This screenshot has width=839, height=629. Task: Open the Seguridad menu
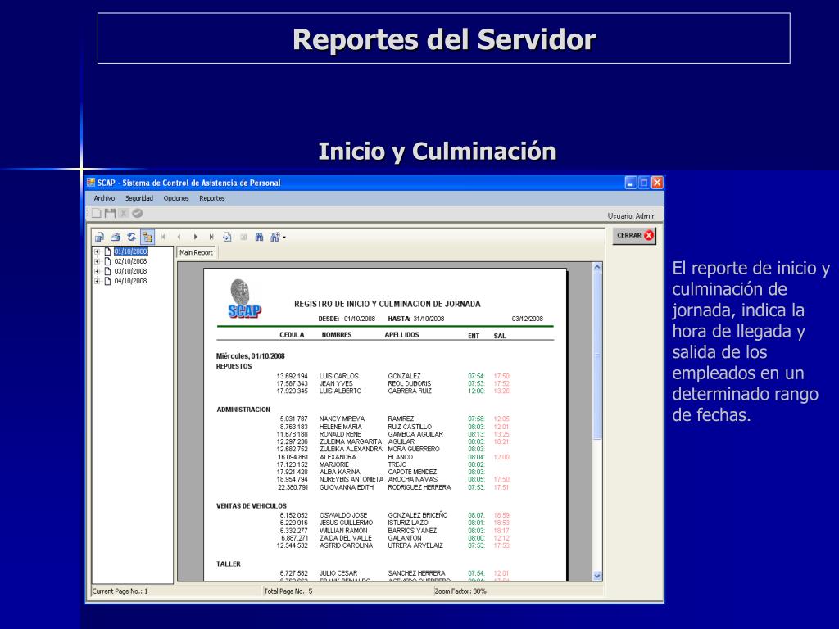(139, 198)
